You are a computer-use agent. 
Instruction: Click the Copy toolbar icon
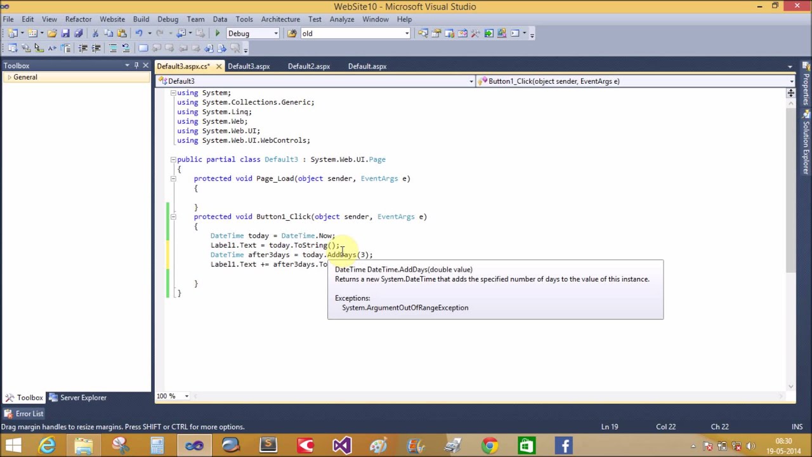(x=108, y=33)
